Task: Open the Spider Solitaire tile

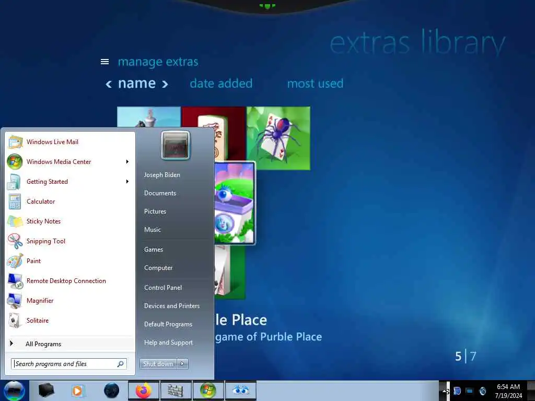Action: click(x=278, y=138)
